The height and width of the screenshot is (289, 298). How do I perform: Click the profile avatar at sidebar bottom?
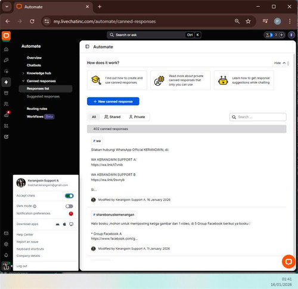(x=6, y=266)
